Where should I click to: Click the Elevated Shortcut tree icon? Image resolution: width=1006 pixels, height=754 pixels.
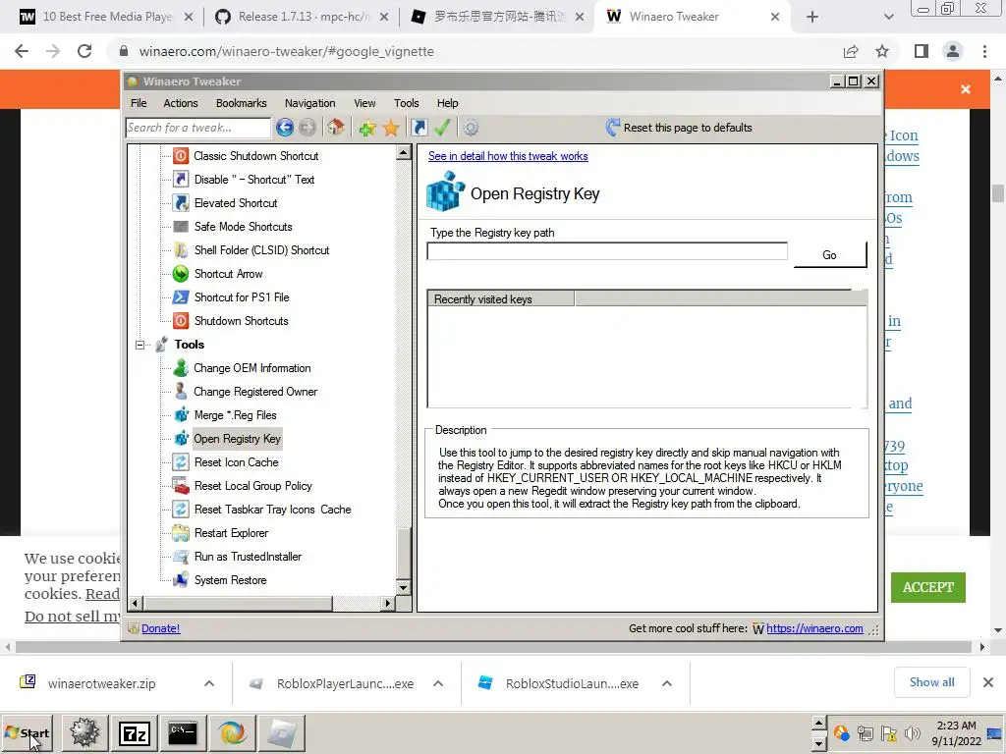pos(181,203)
